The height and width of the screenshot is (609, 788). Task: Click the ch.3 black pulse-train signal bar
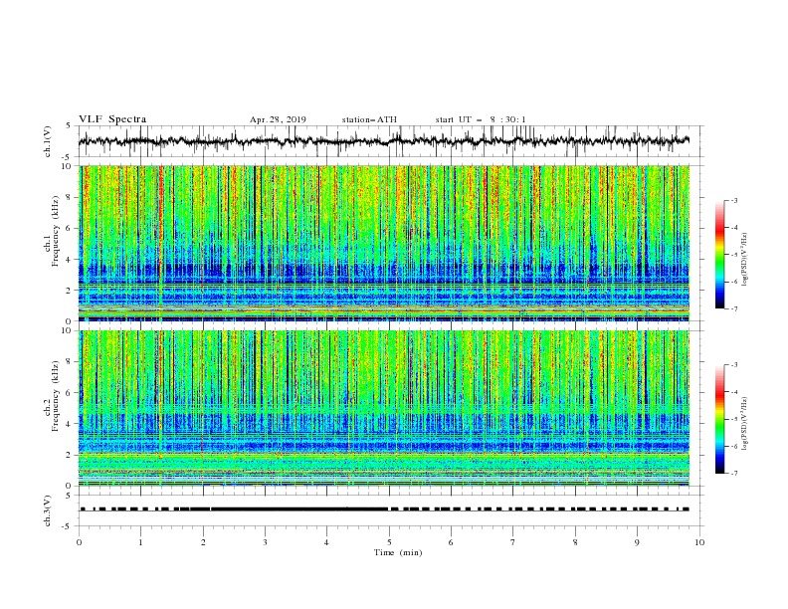(384, 509)
